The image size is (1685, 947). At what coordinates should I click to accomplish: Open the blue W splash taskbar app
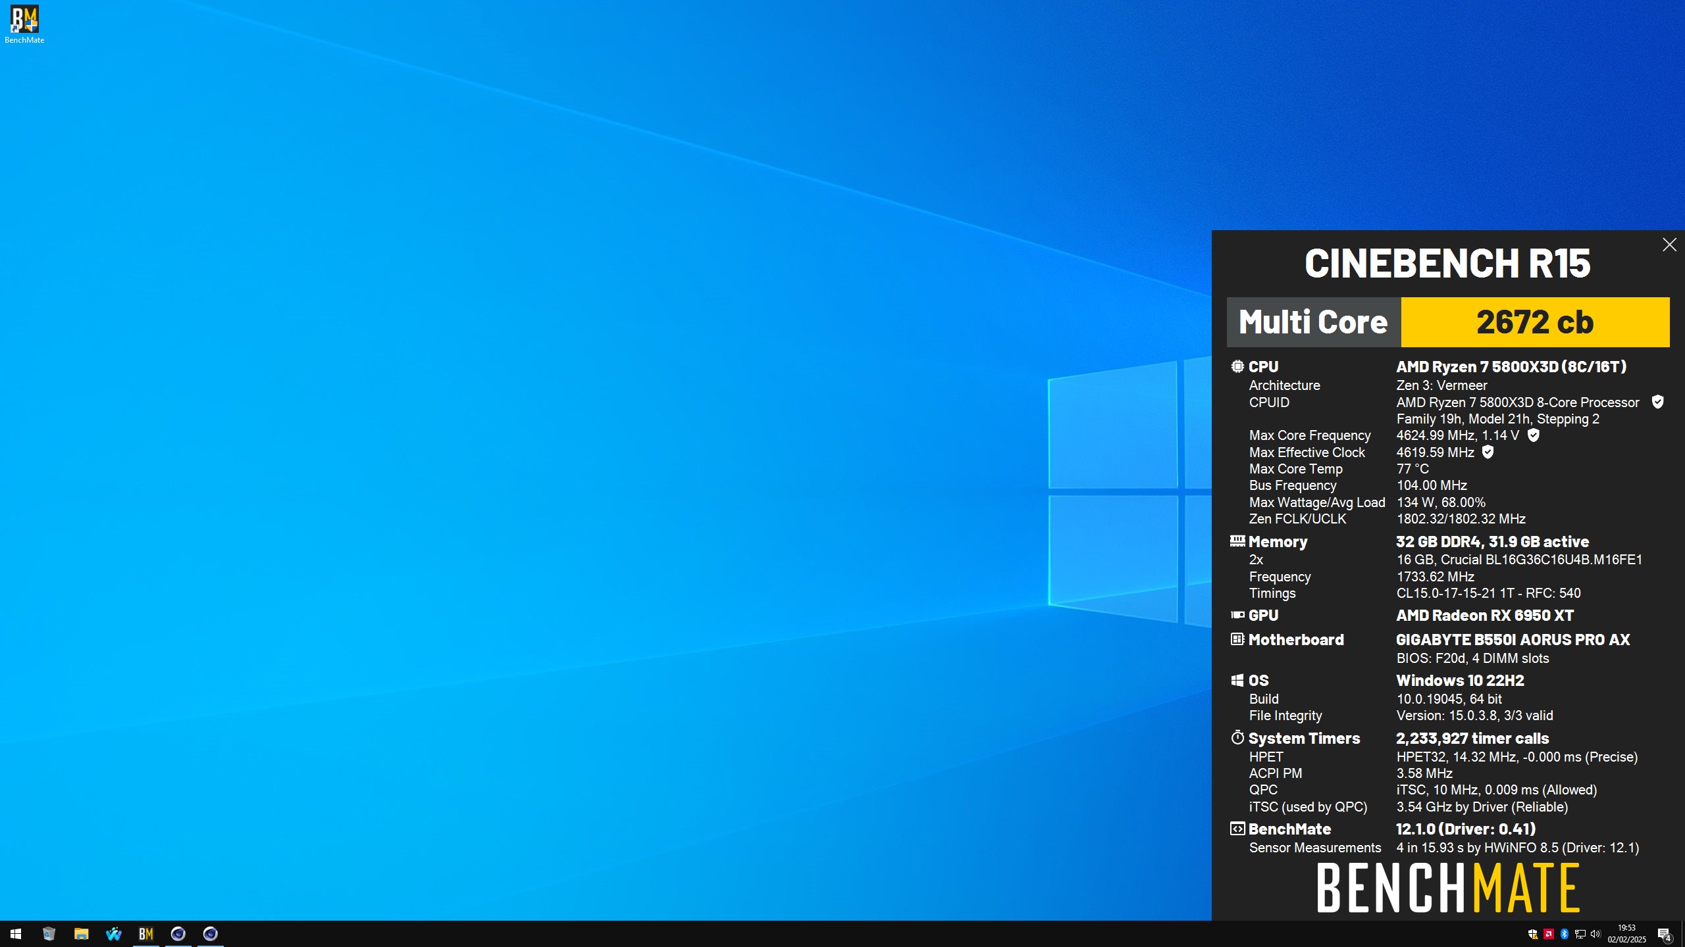click(113, 934)
